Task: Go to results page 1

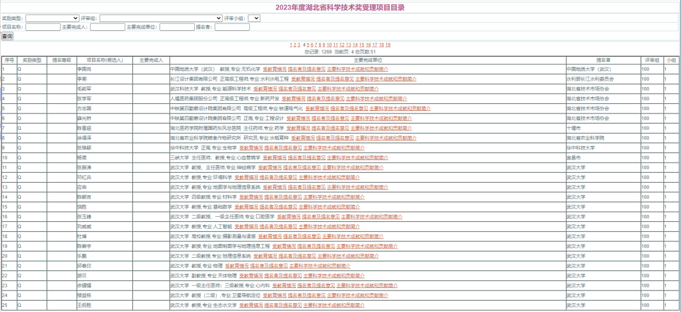Action: pos(290,45)
